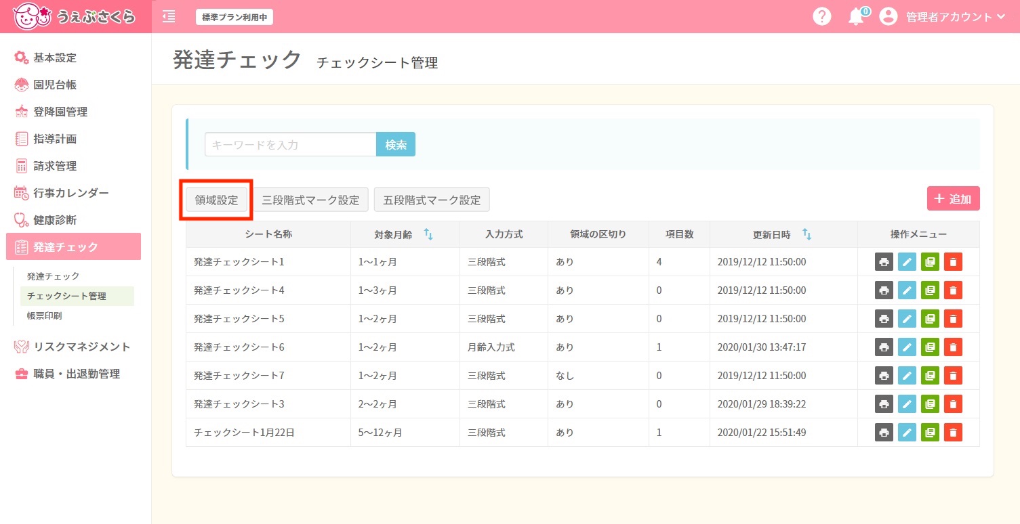This screenshot has width=1020, height=524.
Task: Delete 発達チェックシート3 with trash icon
Action: point(953,404)
